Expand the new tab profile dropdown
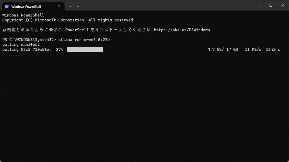This screenshot has height=162, width=289. (x=78, y=6)
